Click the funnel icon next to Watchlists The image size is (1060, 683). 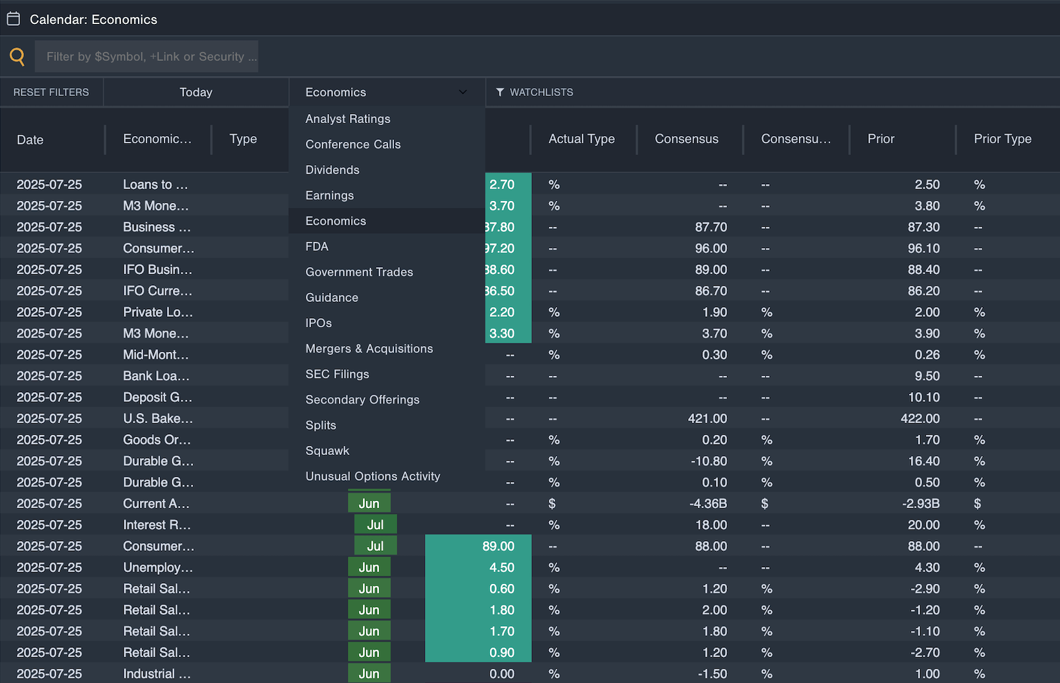pos(500,92)
